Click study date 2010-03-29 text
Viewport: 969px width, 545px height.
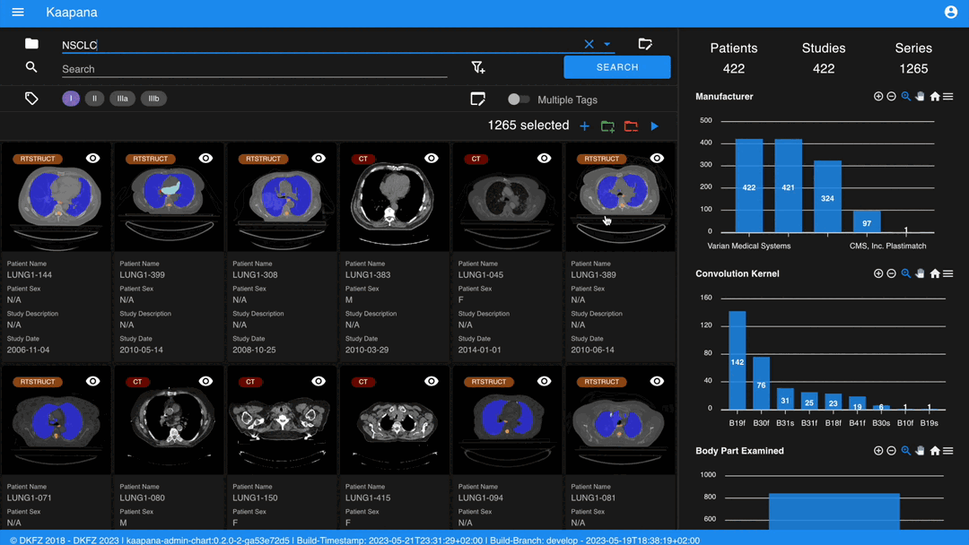coord(367,350)
